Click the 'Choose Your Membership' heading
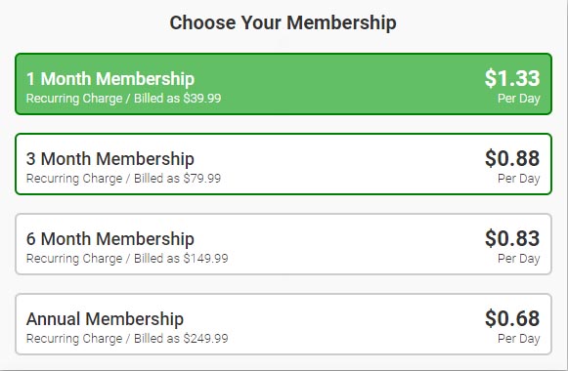The height and width of the screenshot is (371, 568). tap(283, 22)
